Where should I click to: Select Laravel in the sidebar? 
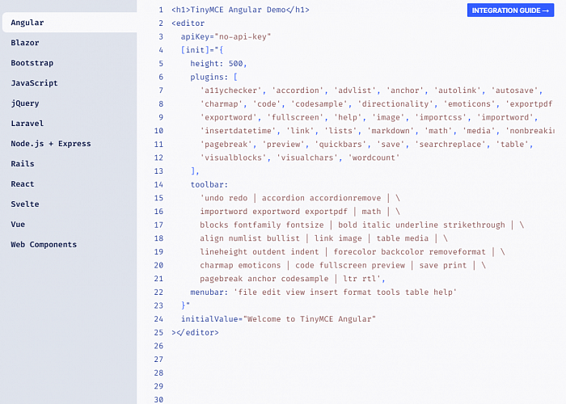click(x=27, y=124)
